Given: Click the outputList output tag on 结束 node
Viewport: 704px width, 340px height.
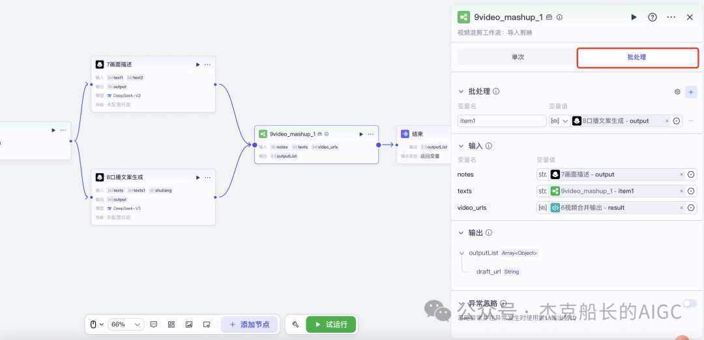Looking at the screenshot, I should [433, 147].
